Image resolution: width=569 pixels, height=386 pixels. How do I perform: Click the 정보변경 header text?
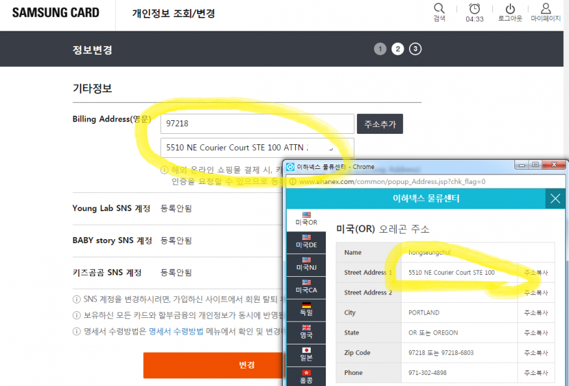coord(92,49)
